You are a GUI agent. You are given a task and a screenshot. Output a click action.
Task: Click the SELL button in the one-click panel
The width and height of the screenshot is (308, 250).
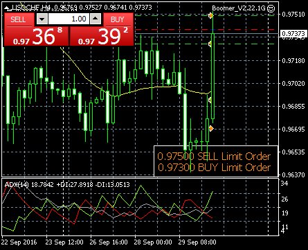tap(18, 19)
